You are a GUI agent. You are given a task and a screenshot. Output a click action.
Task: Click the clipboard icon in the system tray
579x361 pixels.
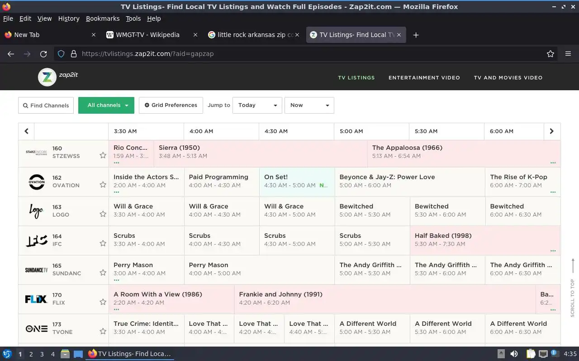pos(531,354)
